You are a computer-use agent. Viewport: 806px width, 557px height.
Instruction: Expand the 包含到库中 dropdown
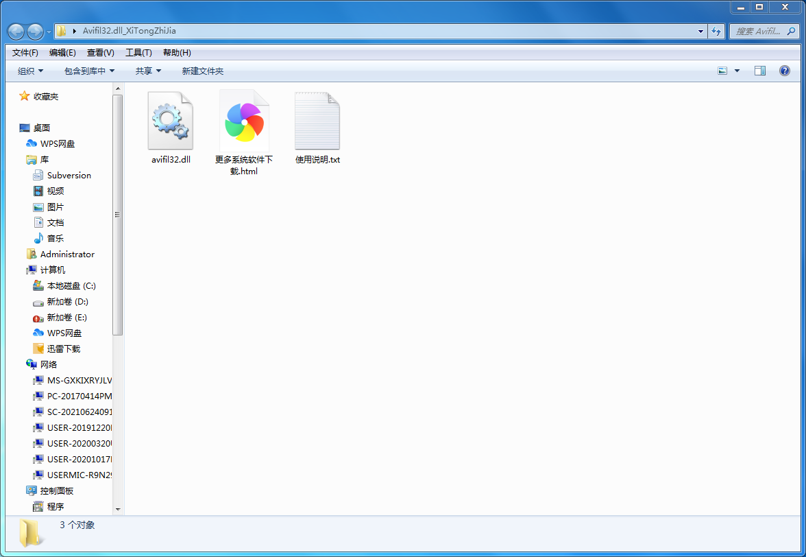(x=89, y=71)
